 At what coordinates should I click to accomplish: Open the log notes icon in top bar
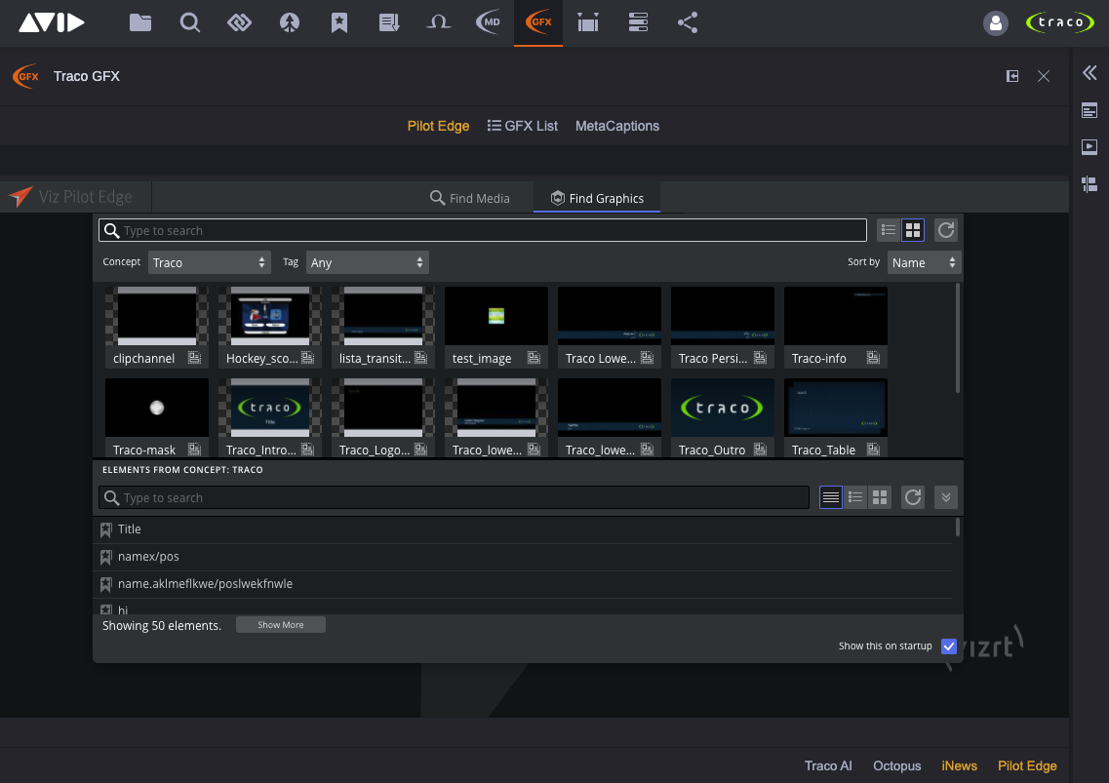389,22
